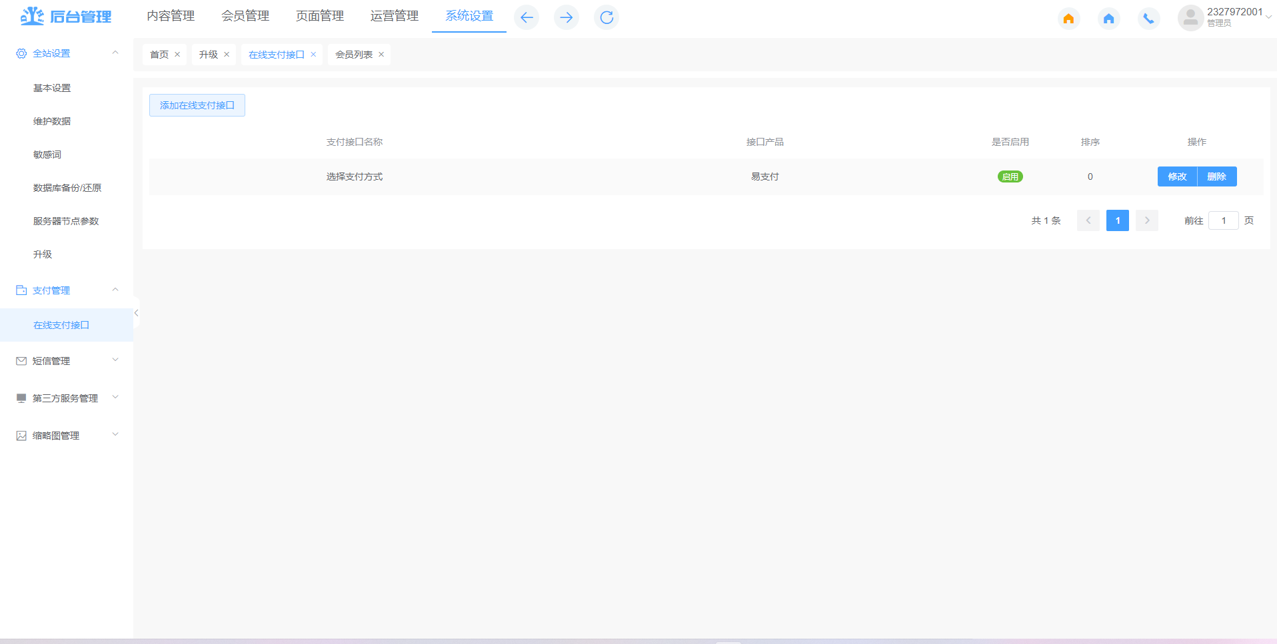
Task: Click the envelope icon beside 短信管理
Action: [21, 361]
